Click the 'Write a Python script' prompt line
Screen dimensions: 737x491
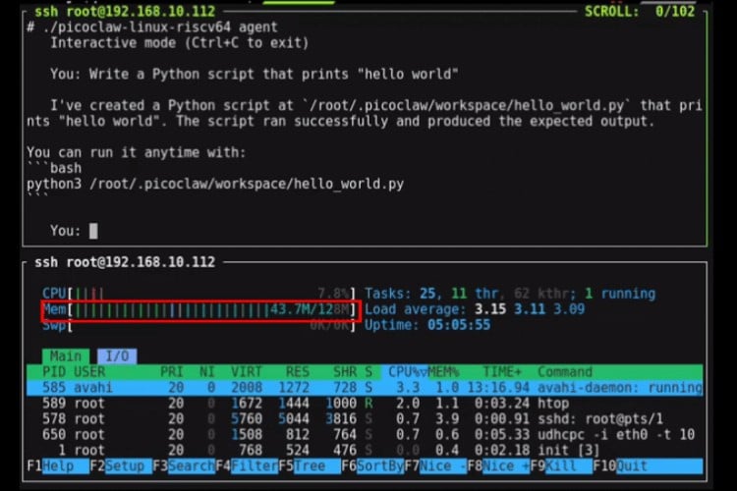[255, 75]
